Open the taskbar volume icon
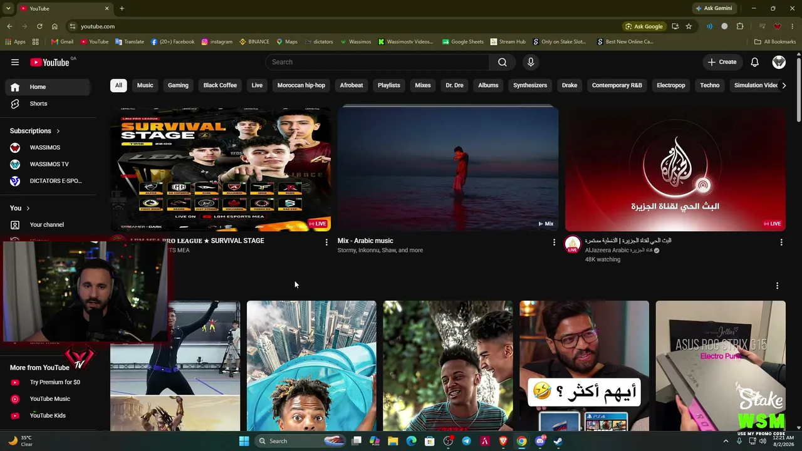The width and height of the screenshot is (802, 451). tap(763, 441)
